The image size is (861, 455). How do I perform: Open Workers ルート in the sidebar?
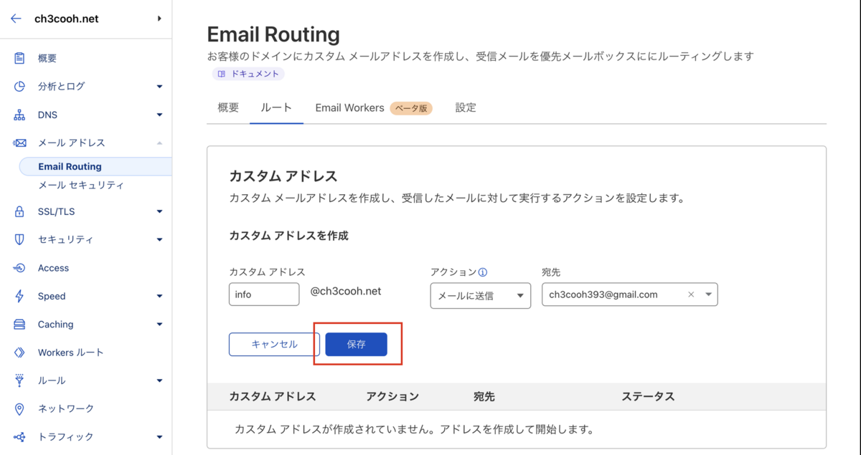coord(70,353)
